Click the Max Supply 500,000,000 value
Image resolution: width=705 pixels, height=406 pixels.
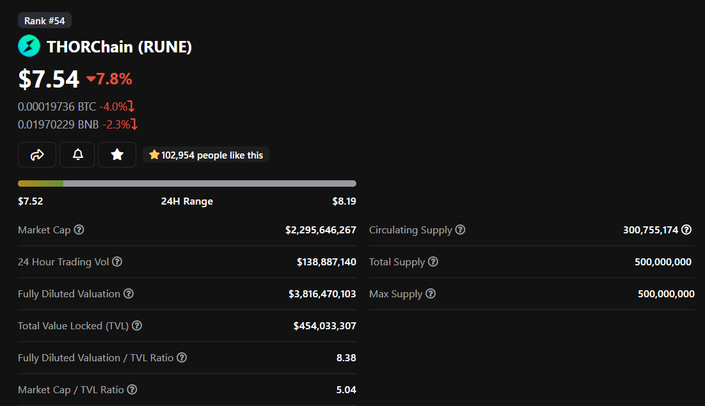point(666,293)
